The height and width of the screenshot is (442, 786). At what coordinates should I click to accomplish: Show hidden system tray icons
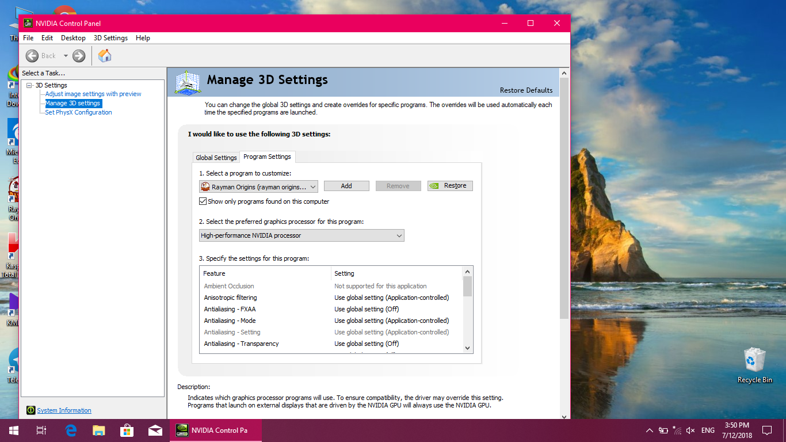650,430
